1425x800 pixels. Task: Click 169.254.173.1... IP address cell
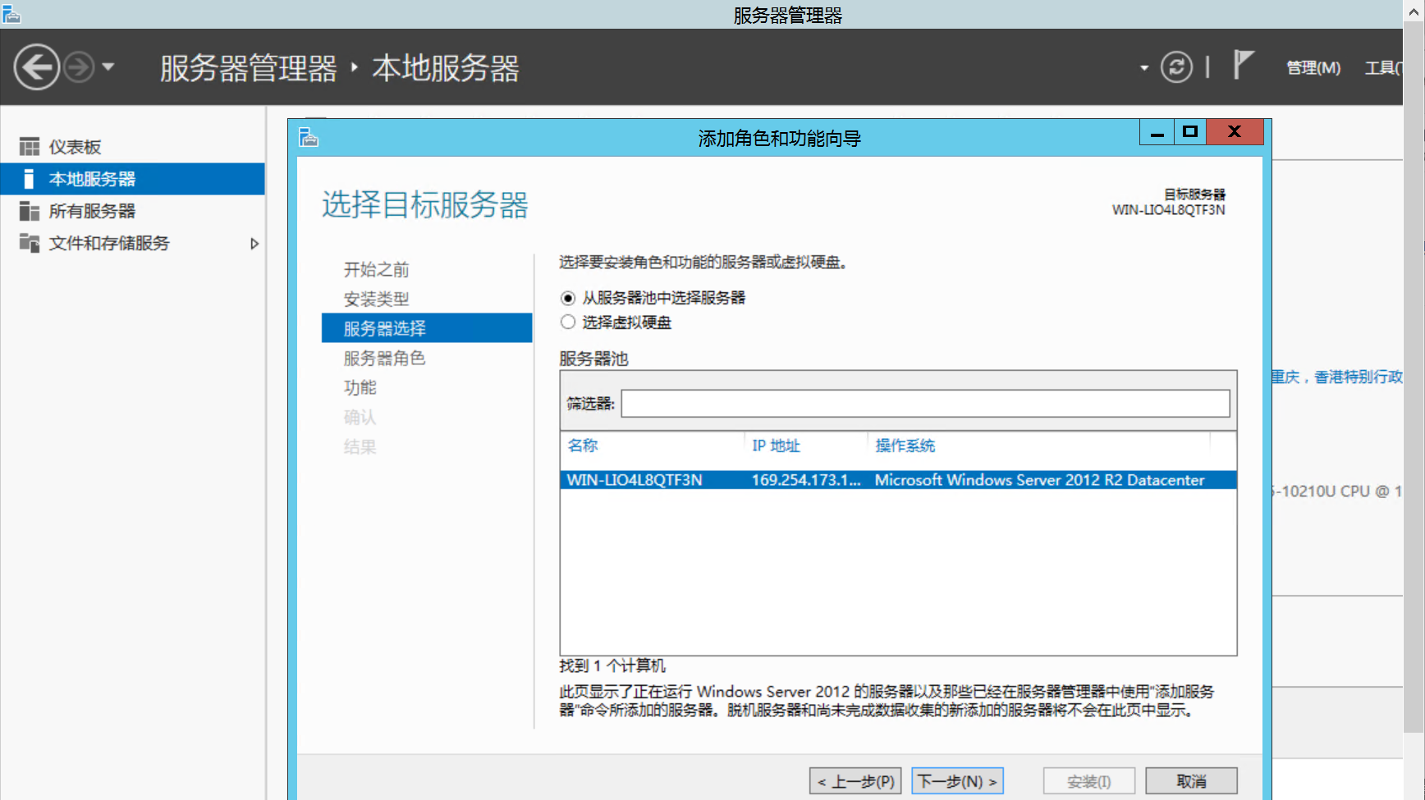(x=806, y=480)
